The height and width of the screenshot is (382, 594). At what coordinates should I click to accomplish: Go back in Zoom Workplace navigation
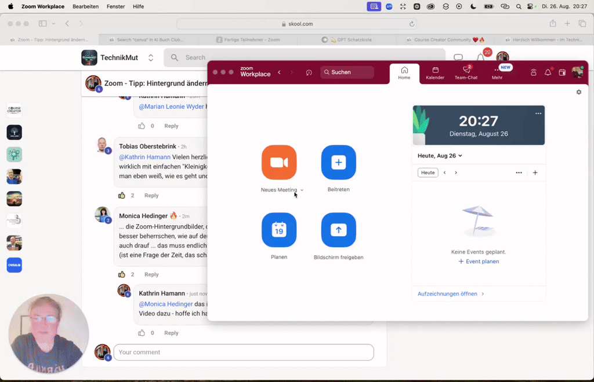279,72
